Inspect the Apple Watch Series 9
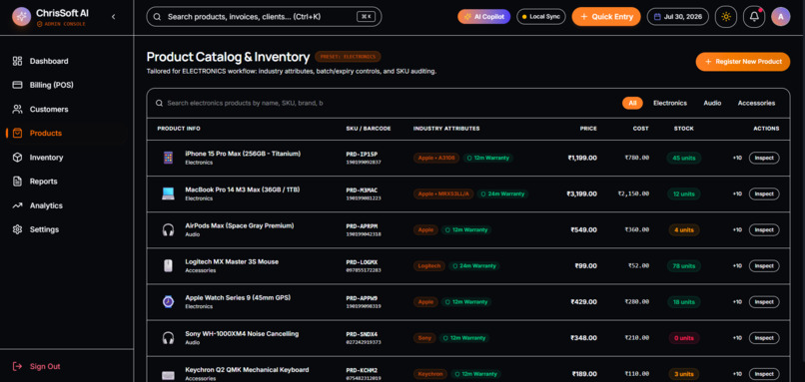 [x=764, y=302]
